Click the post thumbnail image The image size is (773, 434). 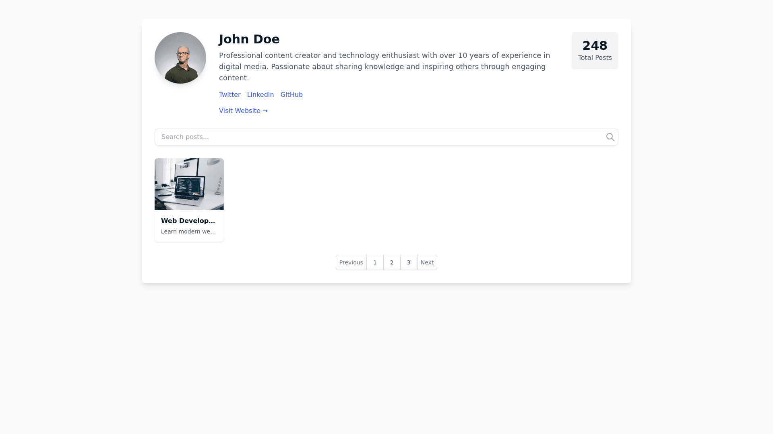189,184
